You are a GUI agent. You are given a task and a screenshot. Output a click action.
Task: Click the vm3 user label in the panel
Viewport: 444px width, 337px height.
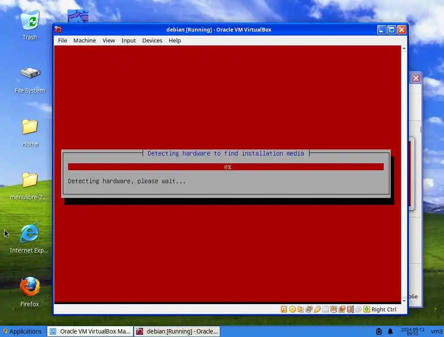tap(436, 331)
